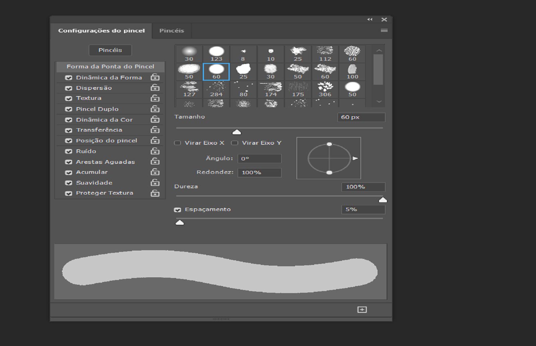Click the brush stroke preview area
The image size is (536, 346).
click(x=220, y=272)
